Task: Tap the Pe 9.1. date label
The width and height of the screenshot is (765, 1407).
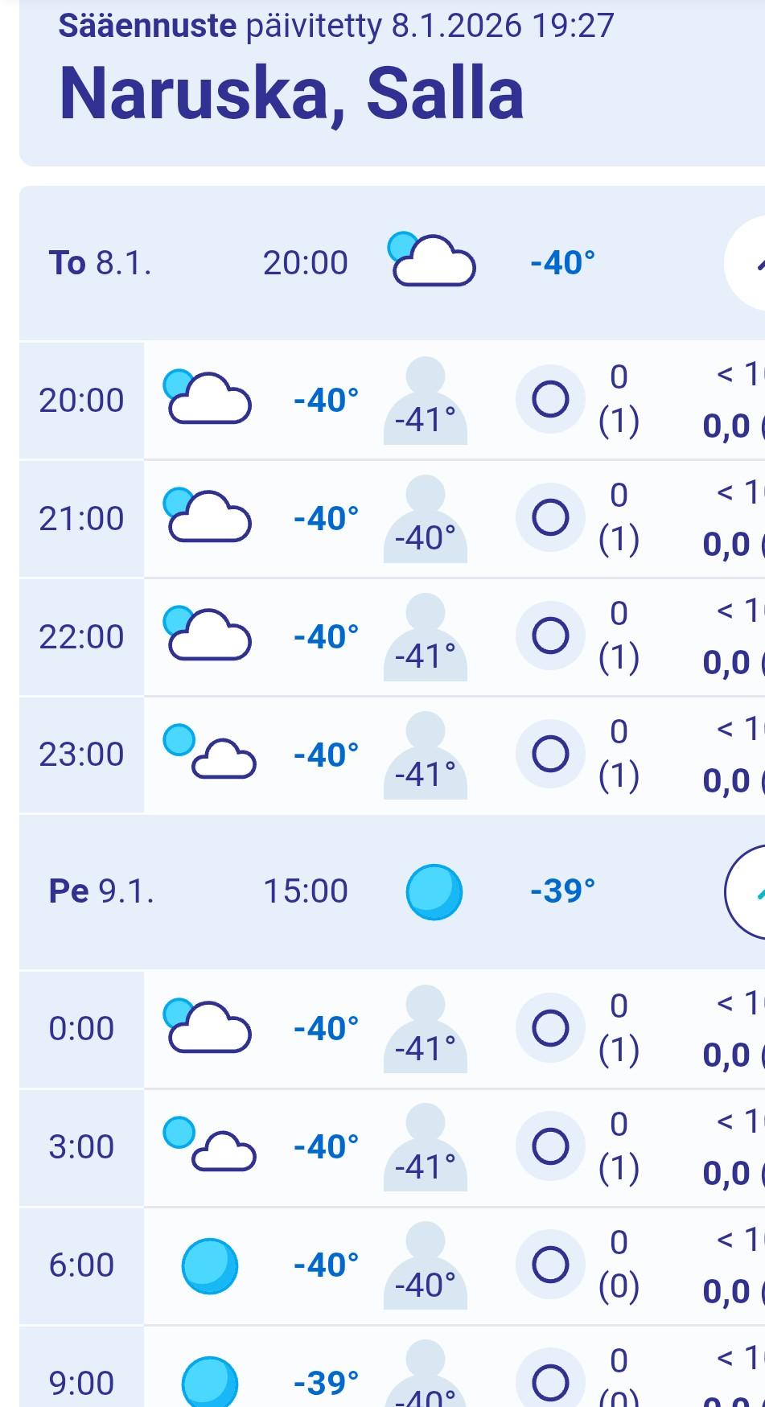Action: click(101, 891)
